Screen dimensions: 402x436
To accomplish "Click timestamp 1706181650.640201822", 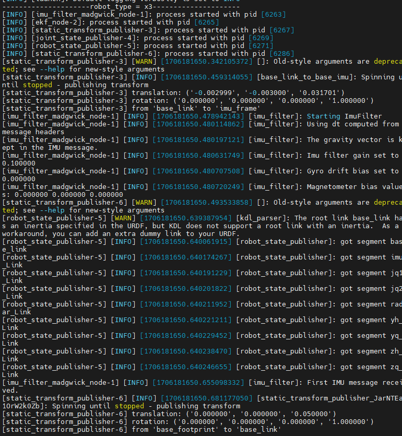I will 186,289.
